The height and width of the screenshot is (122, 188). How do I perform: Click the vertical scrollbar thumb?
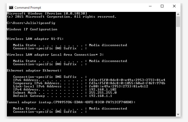178,22
